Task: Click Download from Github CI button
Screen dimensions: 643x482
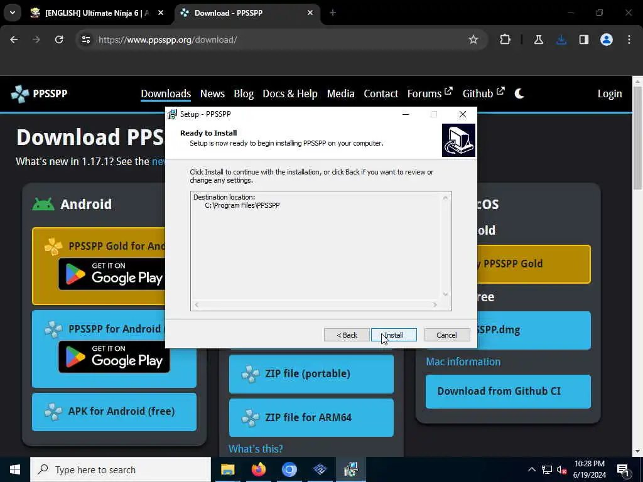Action: coord(508,392)
